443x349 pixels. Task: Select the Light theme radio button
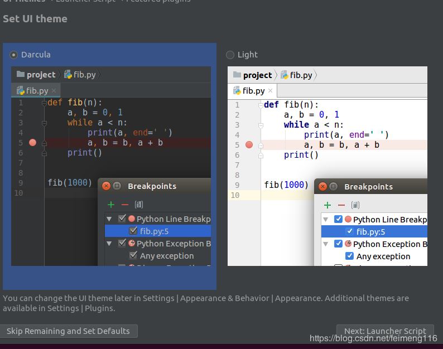pos(230,55)
